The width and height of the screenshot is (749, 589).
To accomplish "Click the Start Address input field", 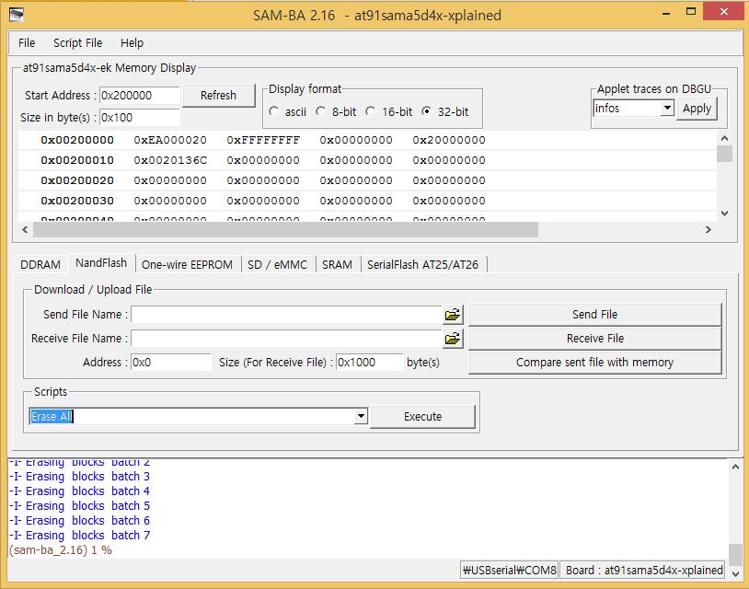I will pos(138,96).
